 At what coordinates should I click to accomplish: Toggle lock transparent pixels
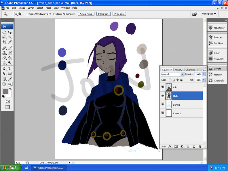[x=170, y=80]
